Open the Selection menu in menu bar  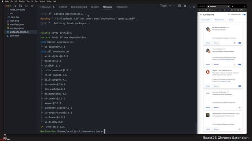click(x=22, y=1)
